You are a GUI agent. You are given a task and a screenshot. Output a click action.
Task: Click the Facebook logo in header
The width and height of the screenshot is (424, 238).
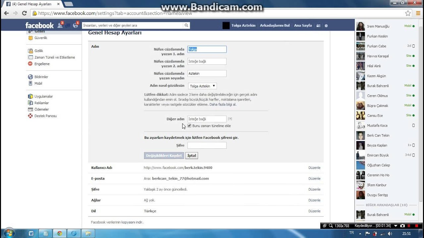point(39,25)
